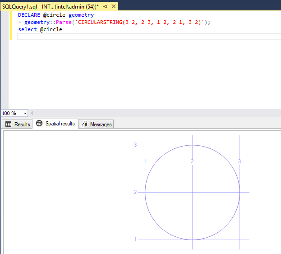
Task: Click the vertical axis label 1 at bottom
Action: pos(135,240)
